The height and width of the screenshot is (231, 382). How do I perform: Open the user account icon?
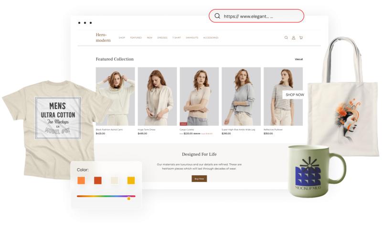point(294,38)
